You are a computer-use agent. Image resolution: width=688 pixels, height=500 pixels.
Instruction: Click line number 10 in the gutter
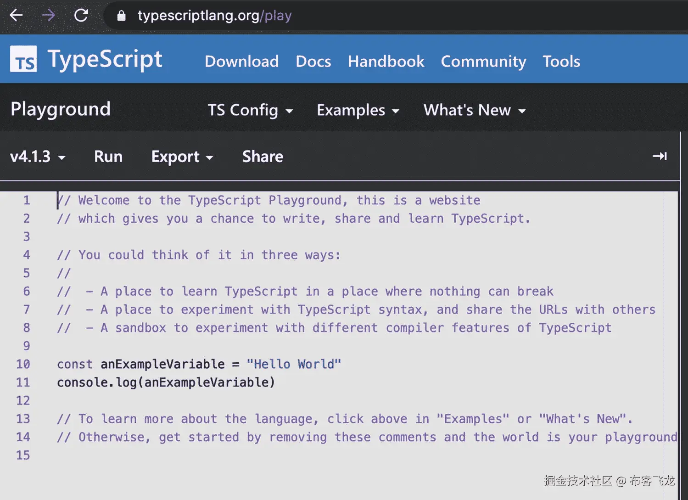[23, 364]
